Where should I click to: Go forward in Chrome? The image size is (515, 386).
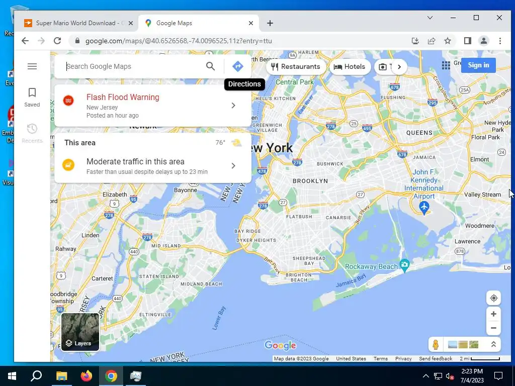41,41
